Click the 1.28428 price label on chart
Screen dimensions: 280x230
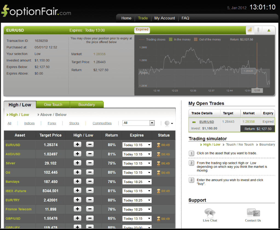(x=249, y=71)
